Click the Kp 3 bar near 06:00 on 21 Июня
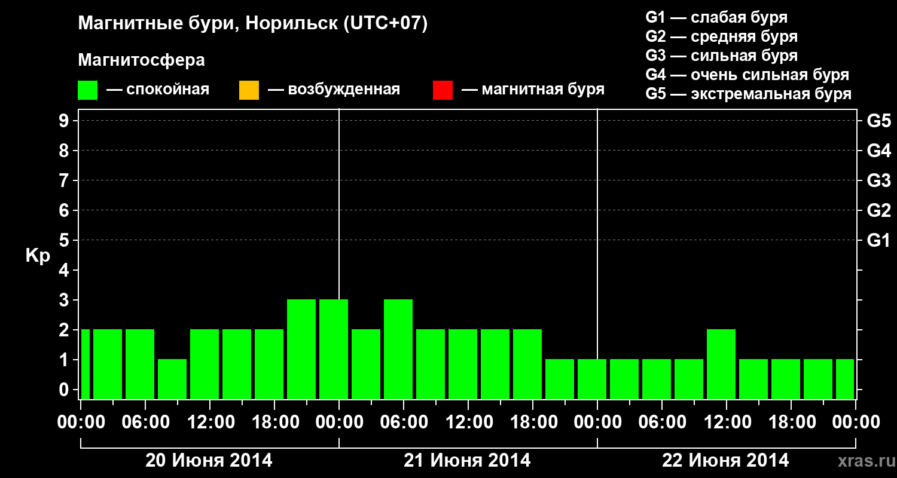Screen dimensions: 897x478 coord(398,349)
